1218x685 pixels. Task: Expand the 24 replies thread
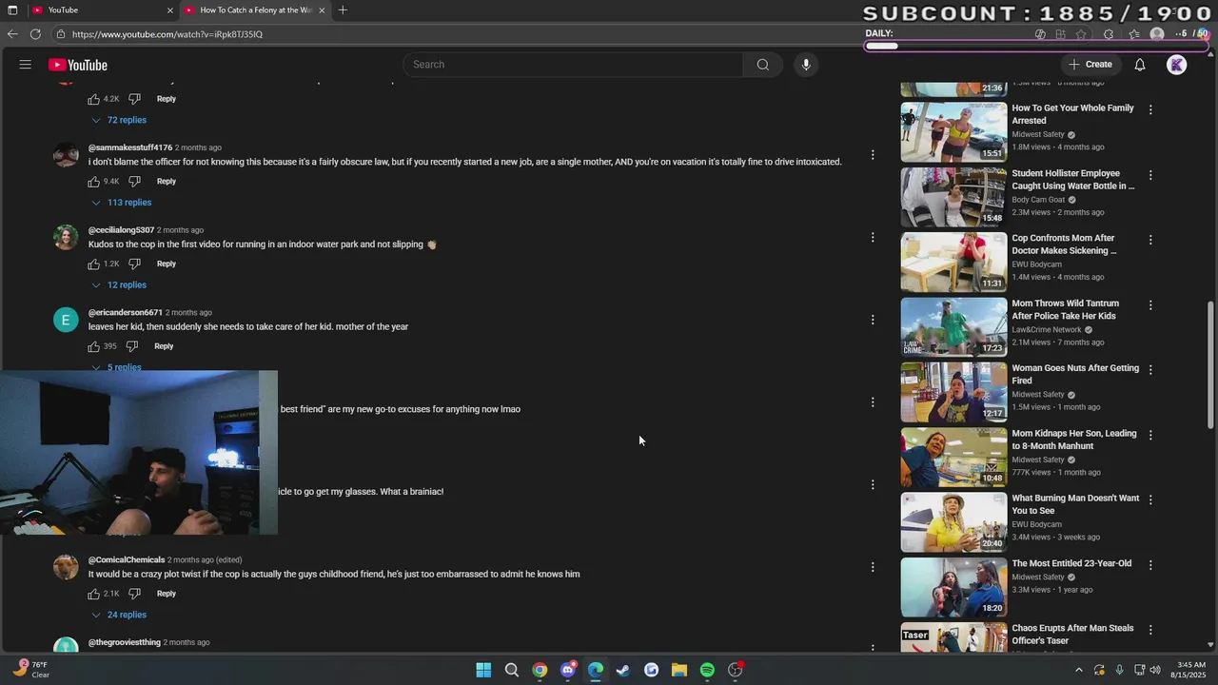119,615
